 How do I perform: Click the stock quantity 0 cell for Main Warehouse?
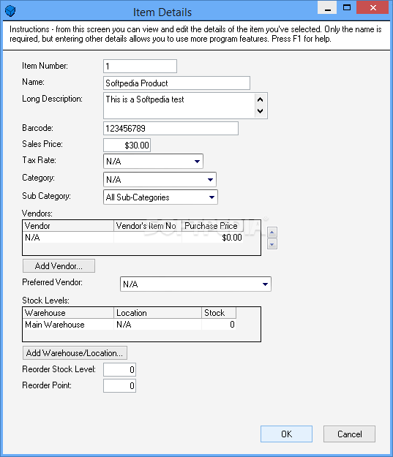click(219, 325)
